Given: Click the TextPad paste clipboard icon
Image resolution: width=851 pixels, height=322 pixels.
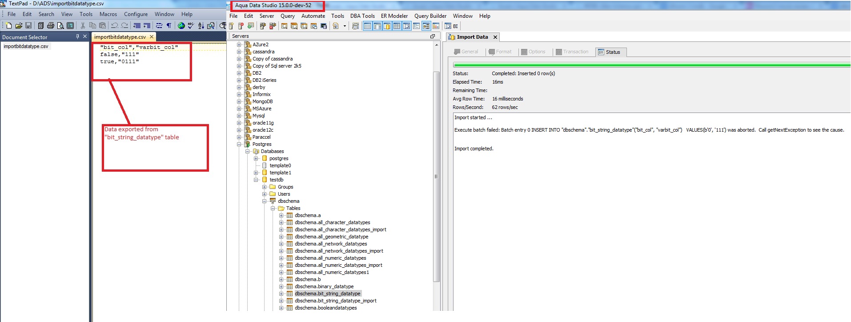Looking at the screenshot, I should tap(102, 26).
